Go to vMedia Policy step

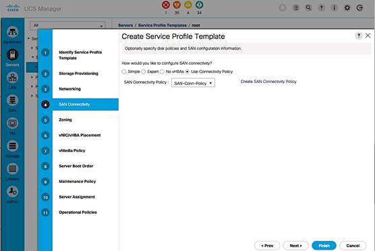point(72,150)
